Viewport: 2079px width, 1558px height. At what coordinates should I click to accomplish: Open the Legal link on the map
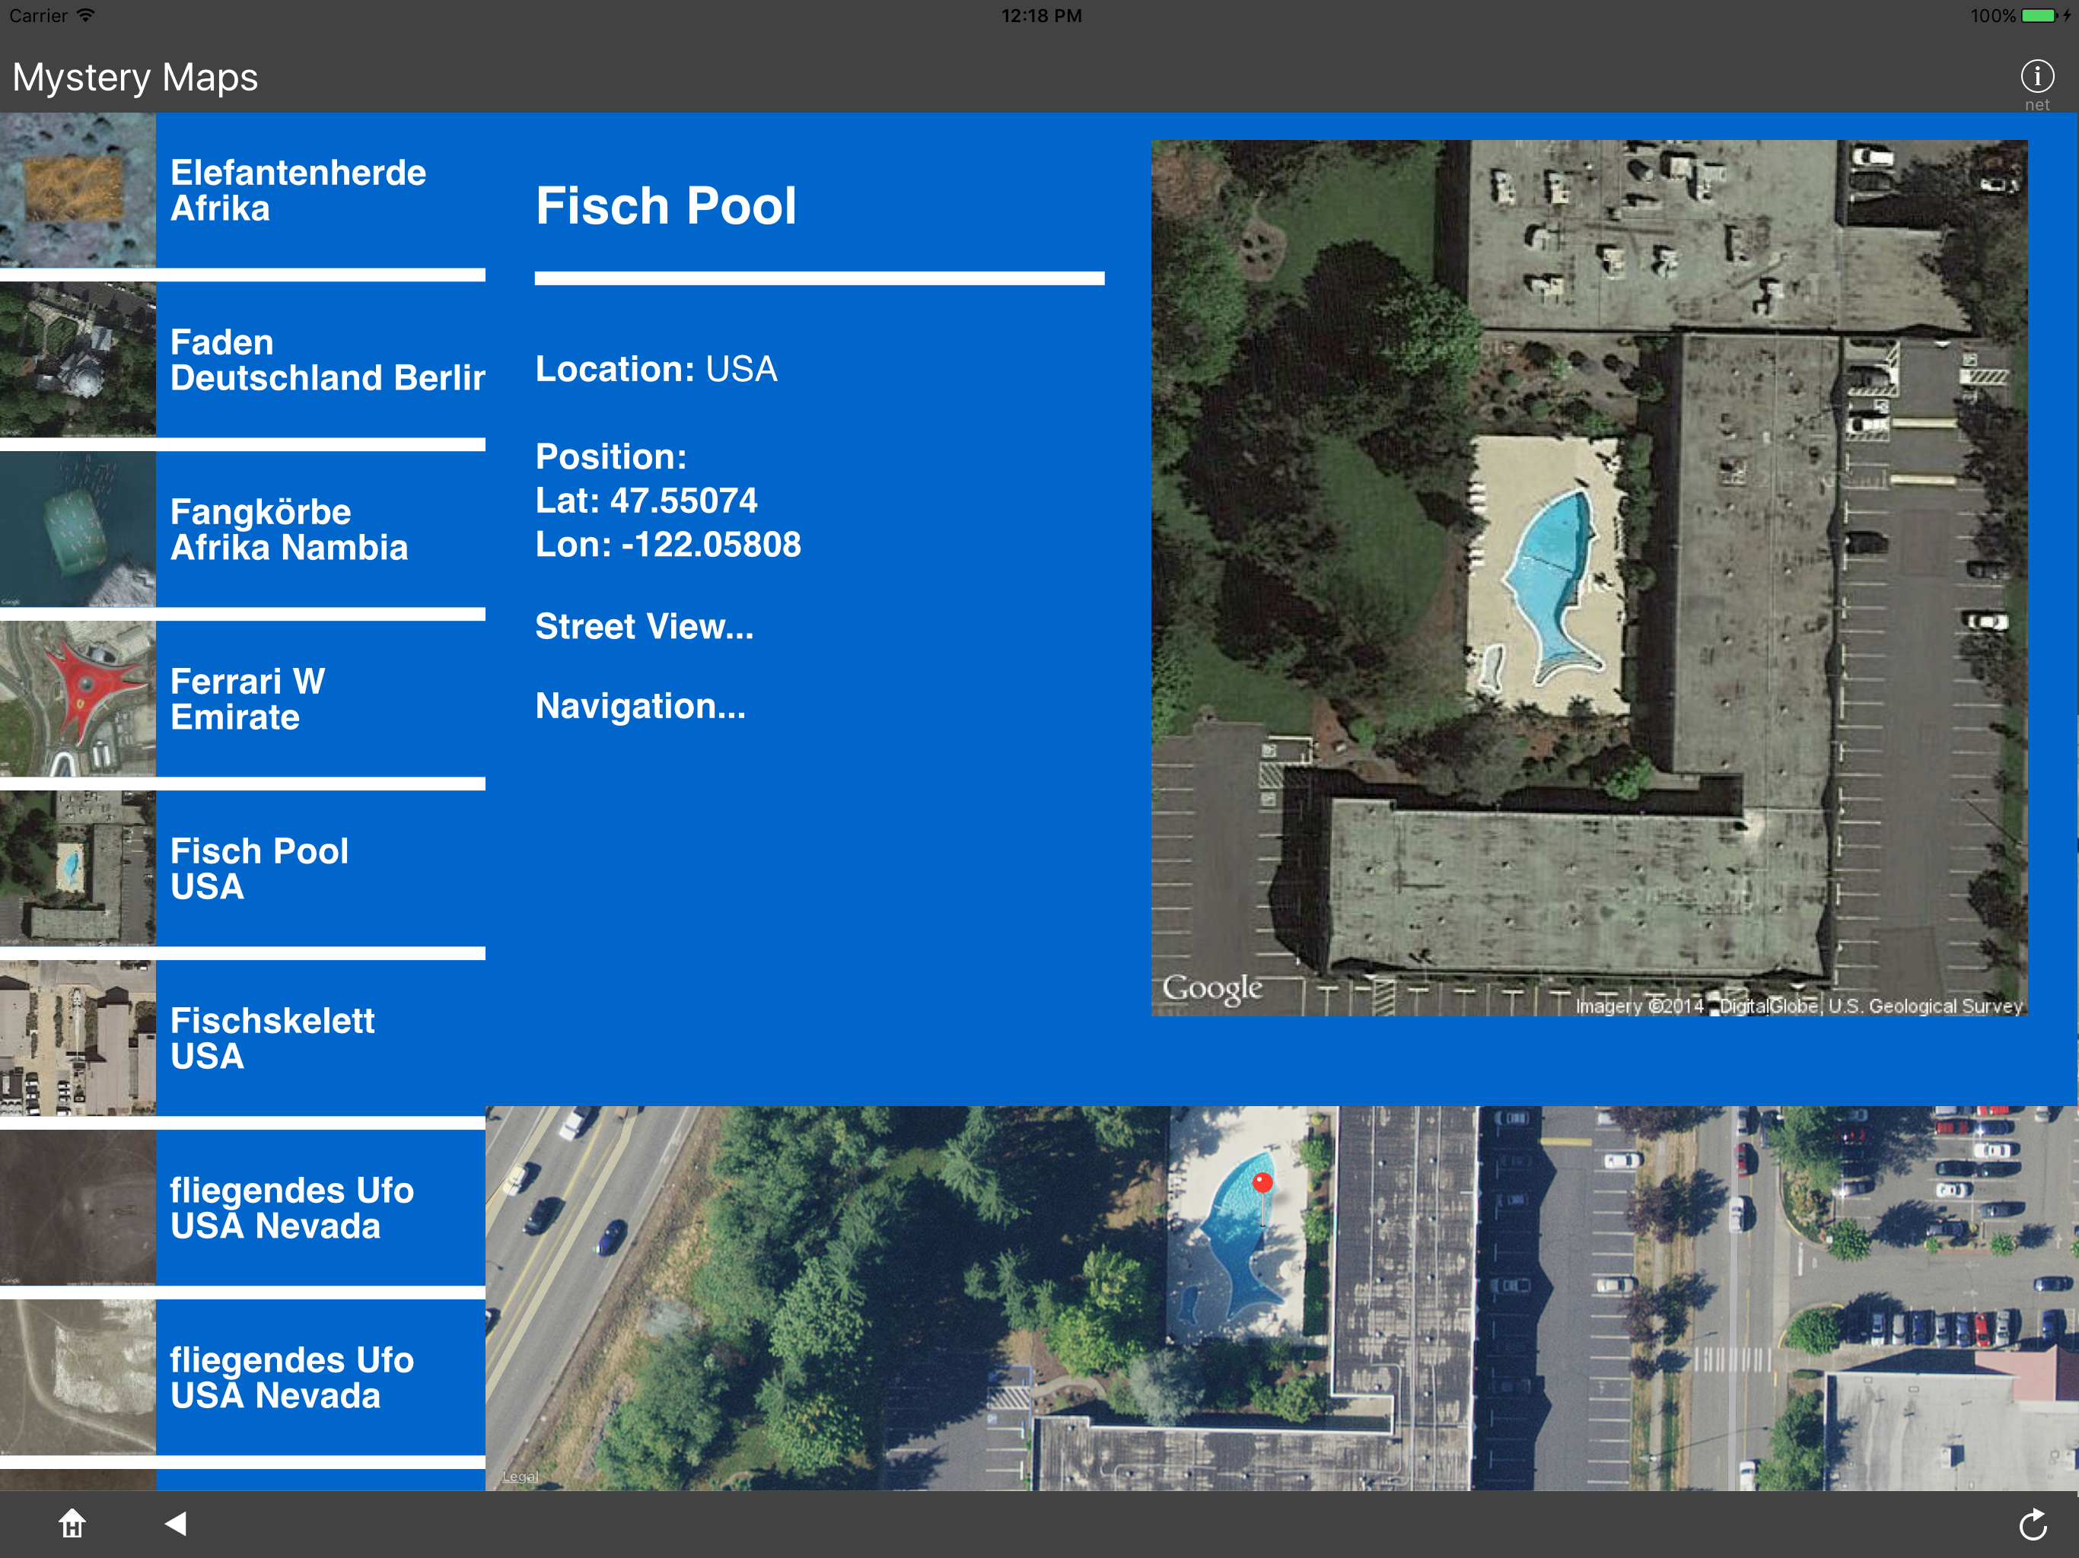(x=520, y=1477)
